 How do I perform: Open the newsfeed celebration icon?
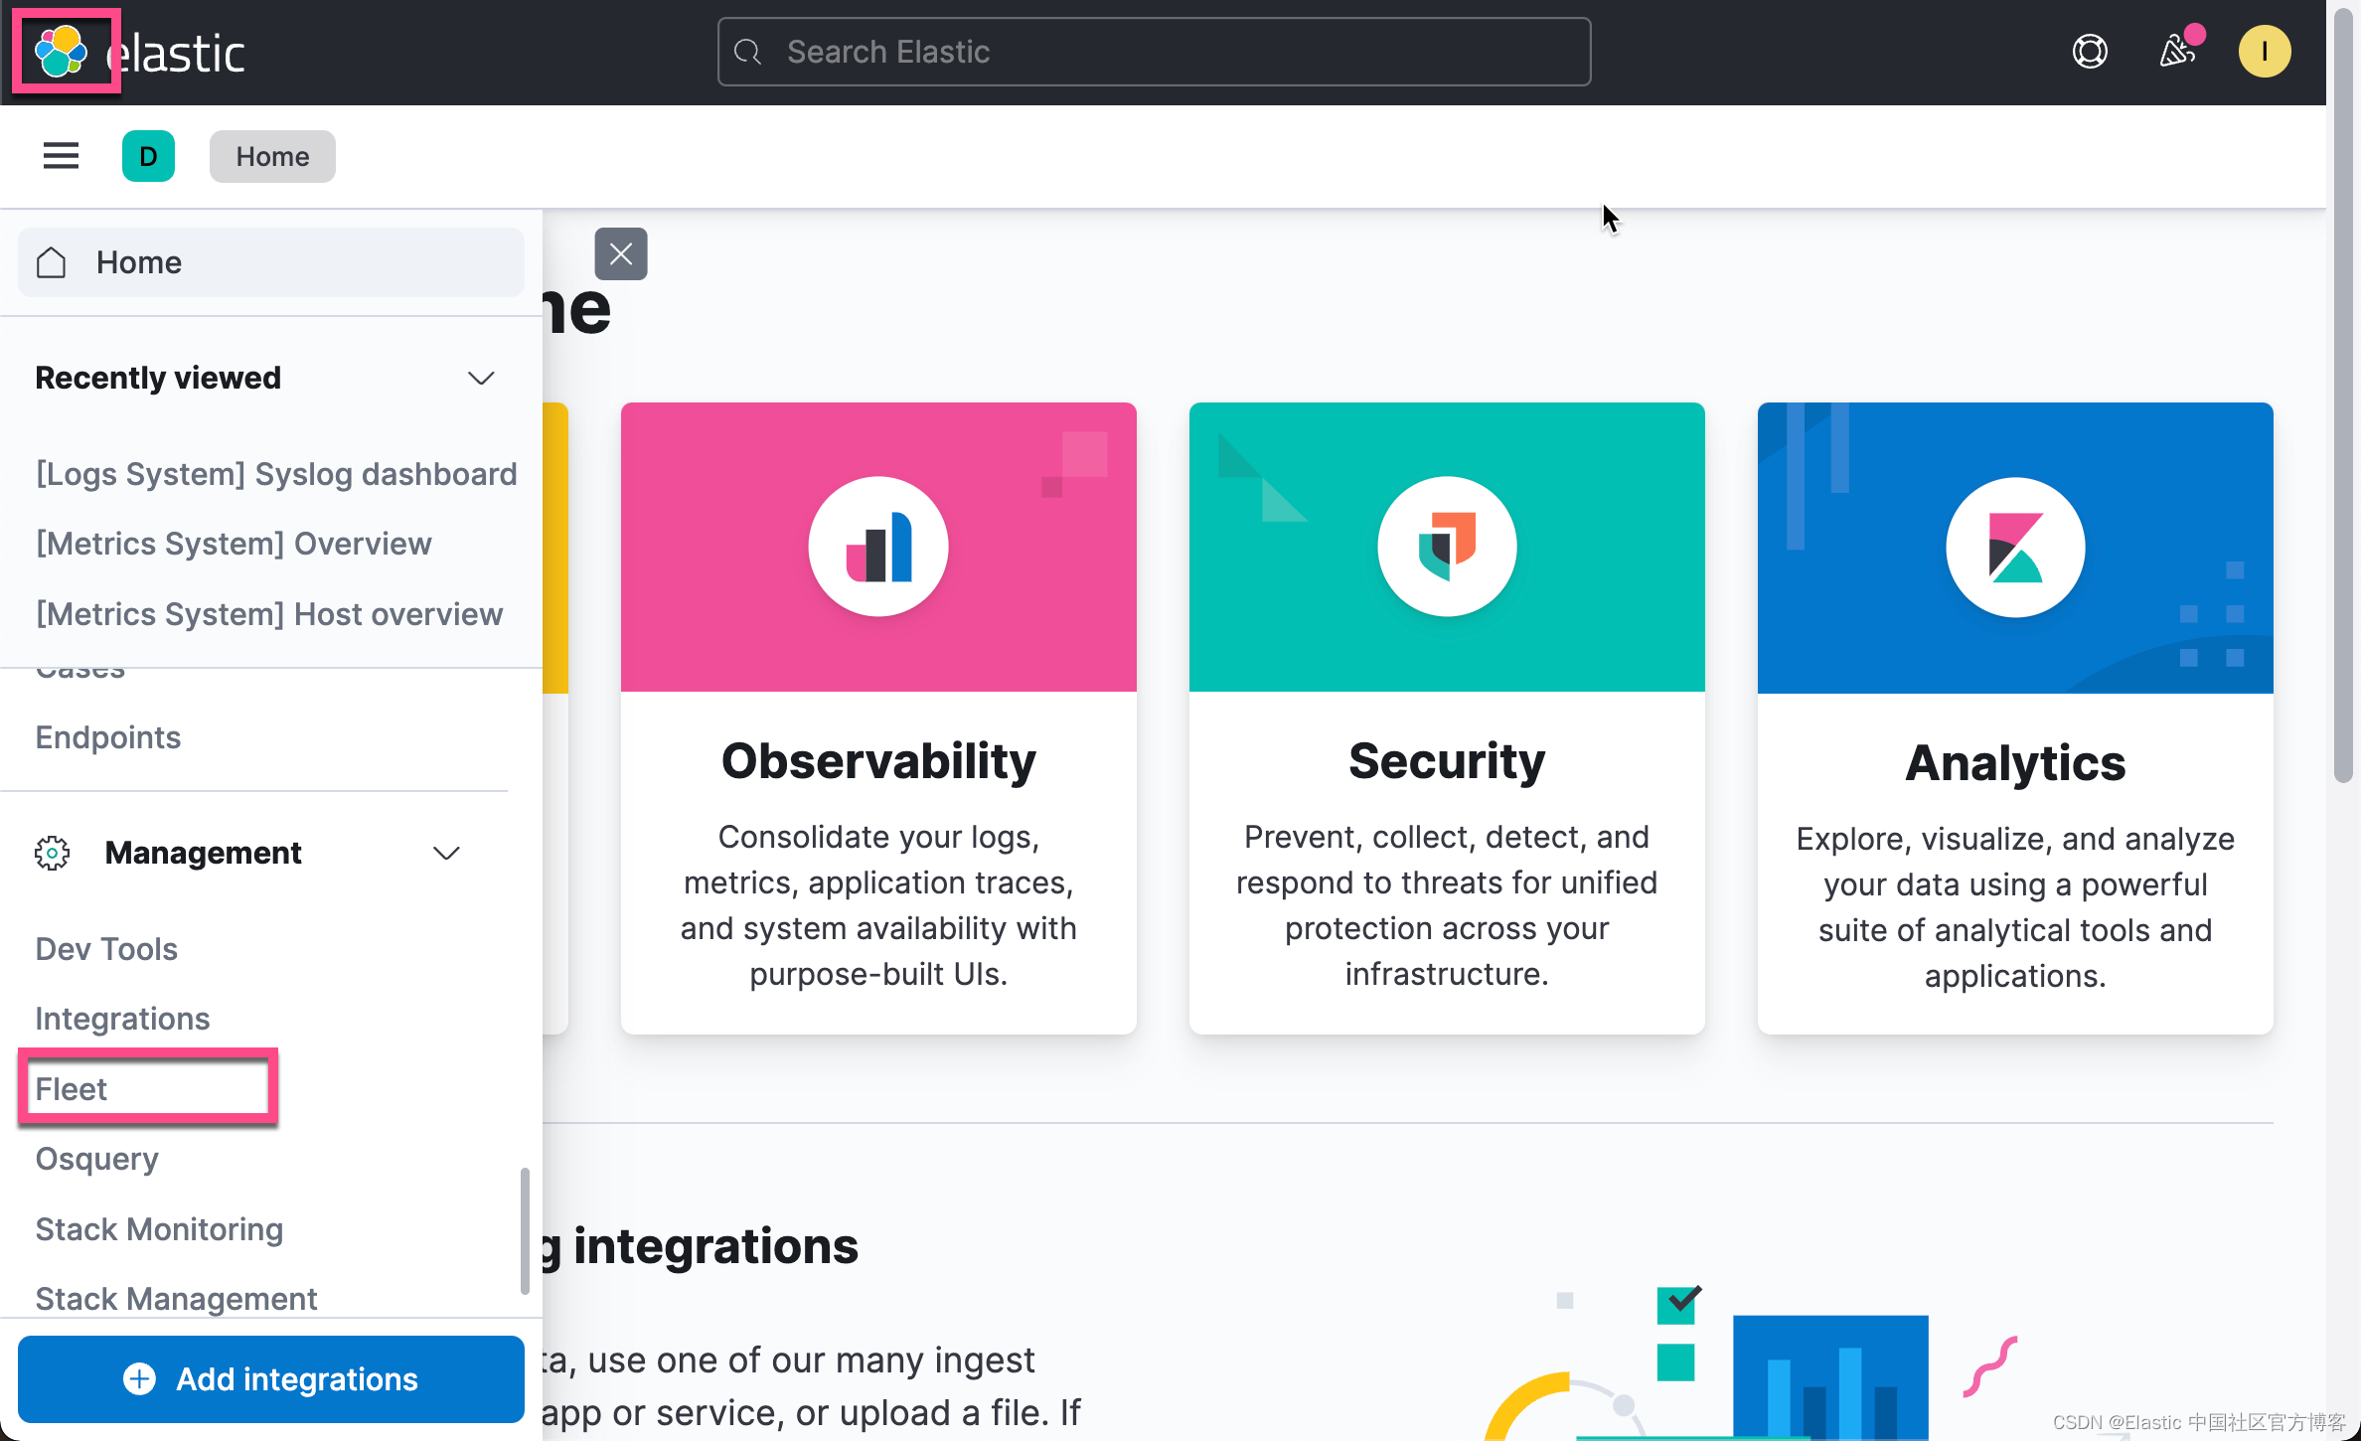pyautogui.click(x=2177, y=52)
